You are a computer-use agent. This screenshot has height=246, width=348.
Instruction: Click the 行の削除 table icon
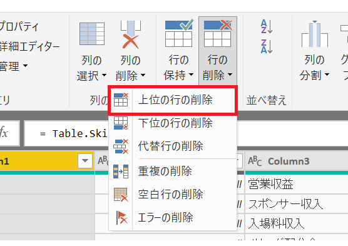coord(218,33)
